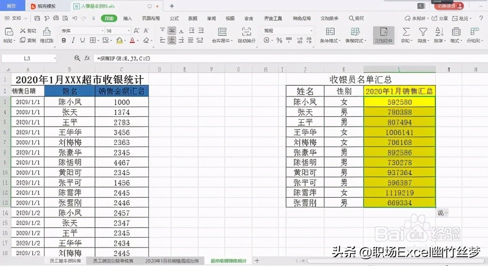The width and height of the screenshot is (488, 266).
Task: Click the search button with magnifier in menu bar
Action: pyautogui.click(x=356, y=19)
